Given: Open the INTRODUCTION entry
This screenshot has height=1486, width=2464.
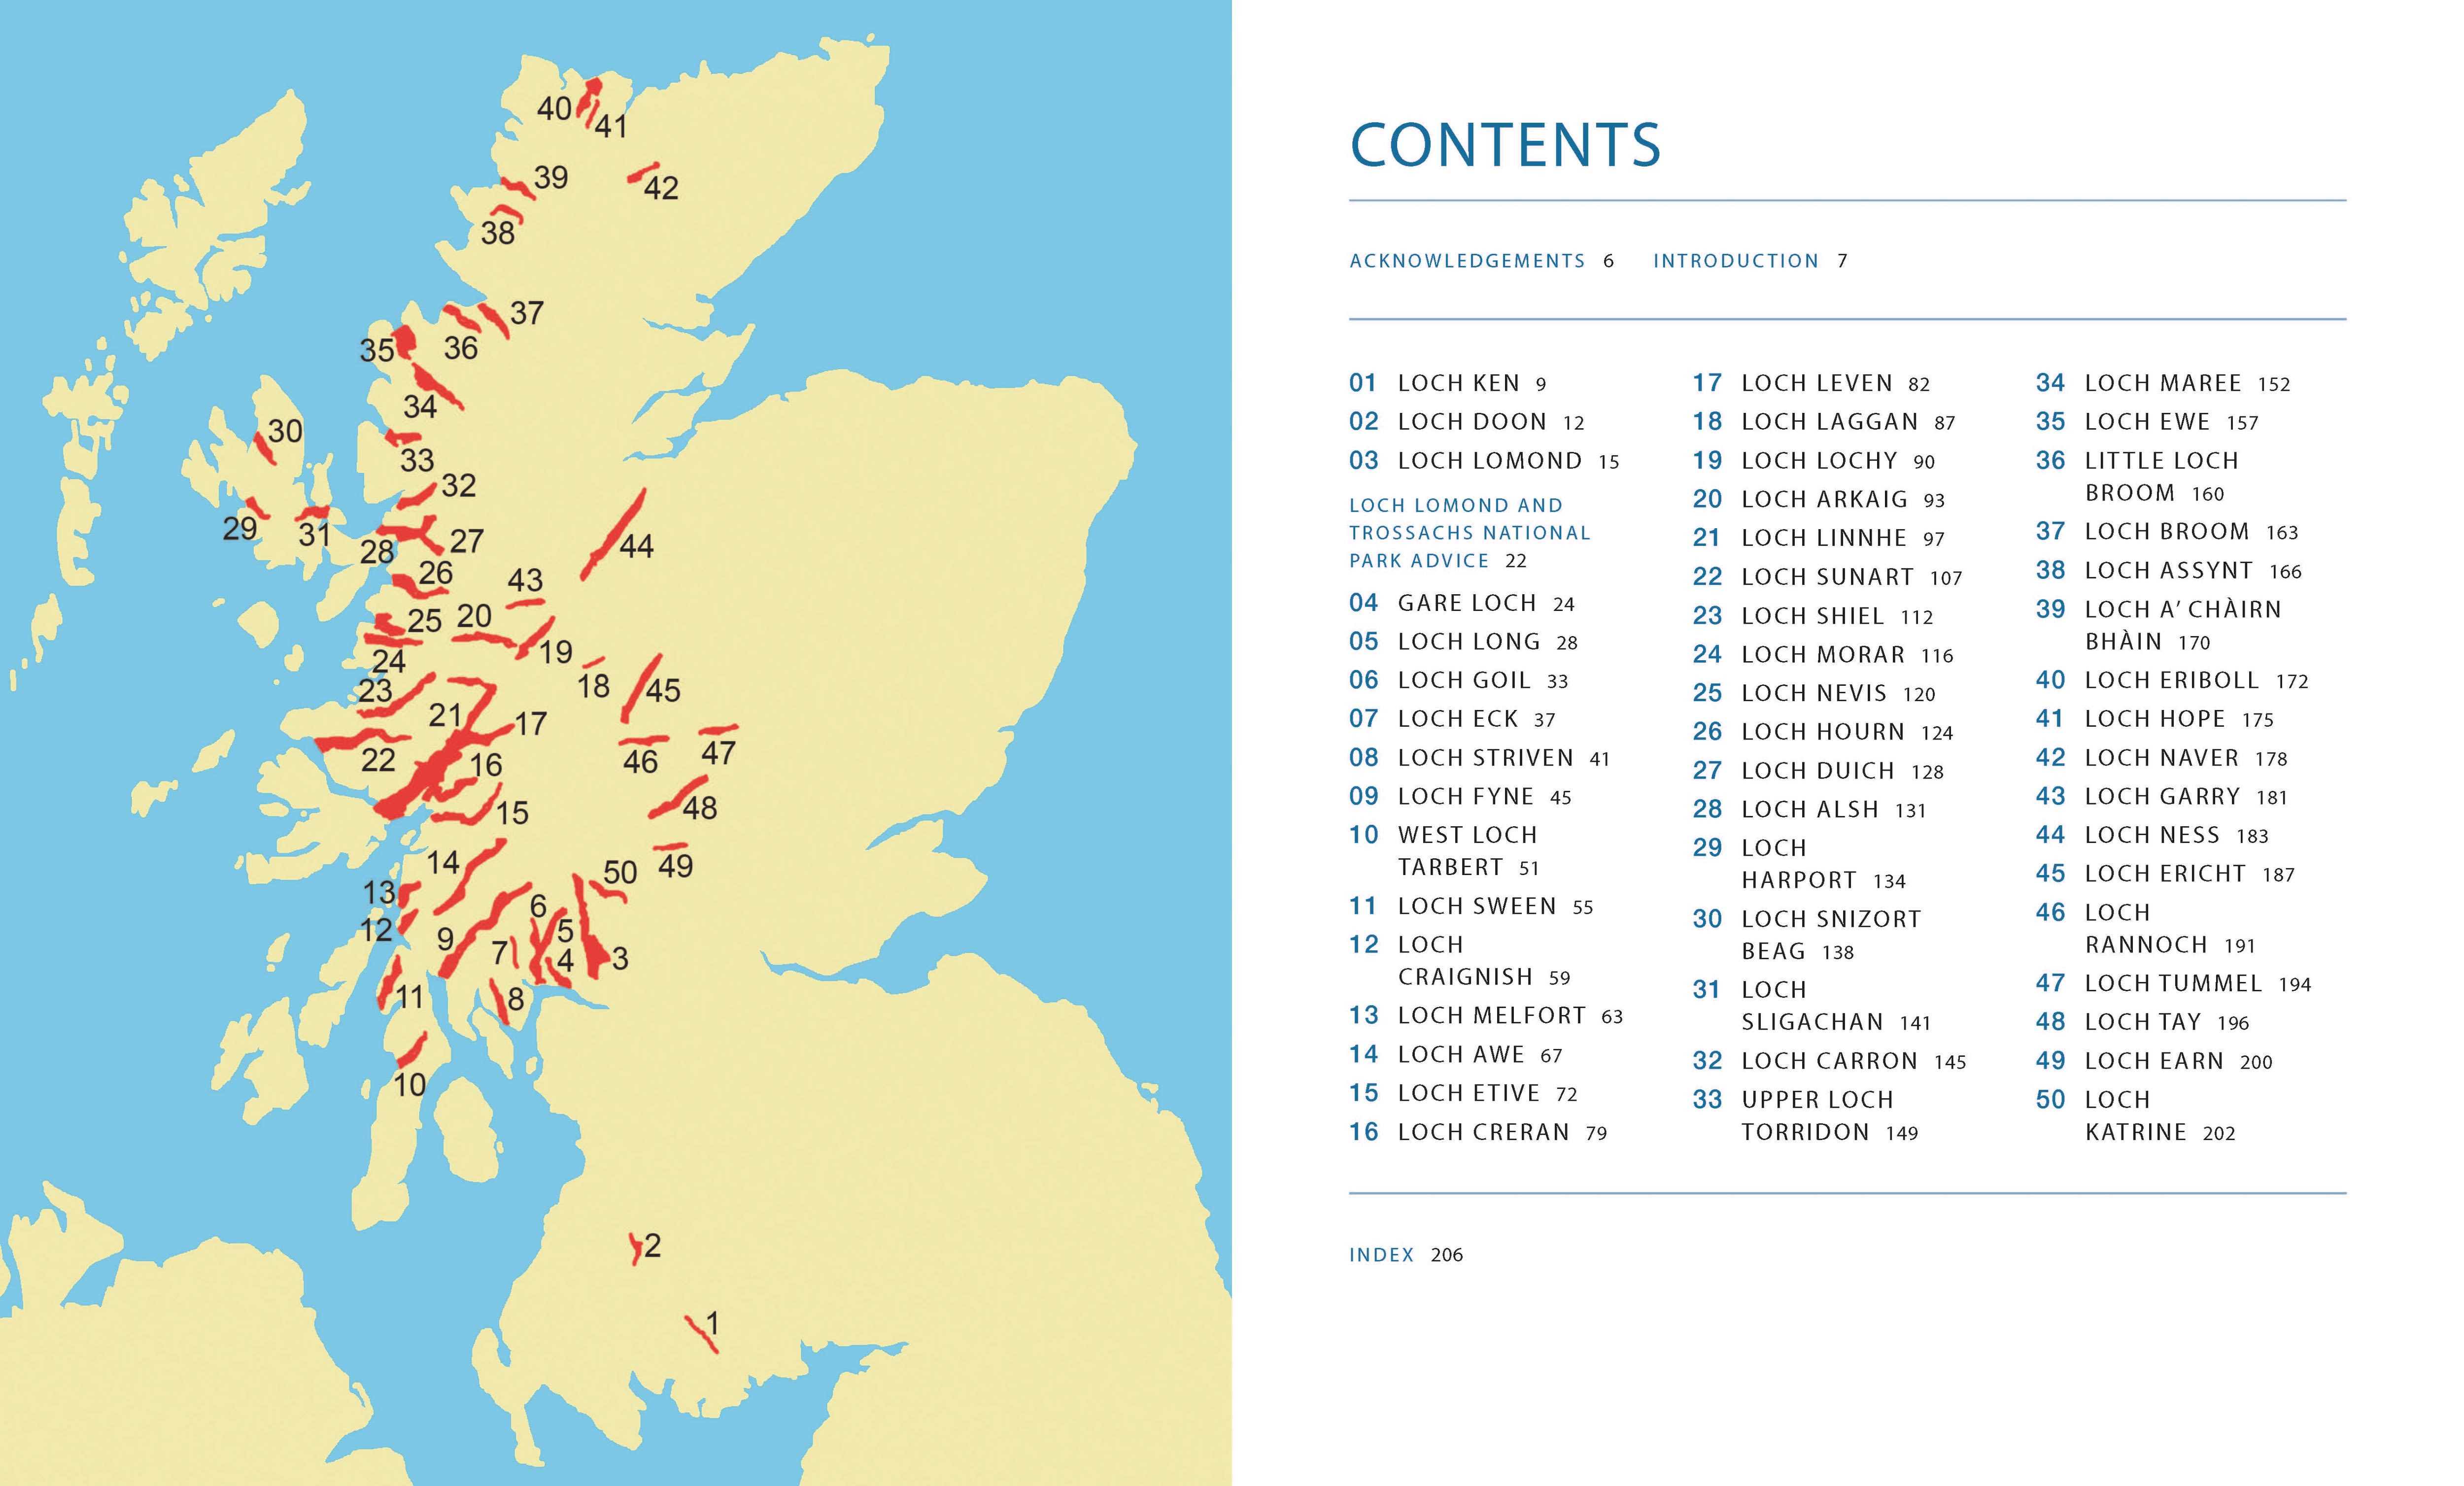Looking at the screenshot, I should 1750,261.
